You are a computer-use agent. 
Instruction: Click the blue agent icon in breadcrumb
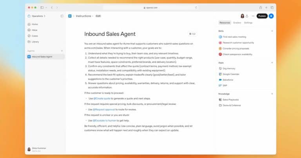(x=70, y=16)
